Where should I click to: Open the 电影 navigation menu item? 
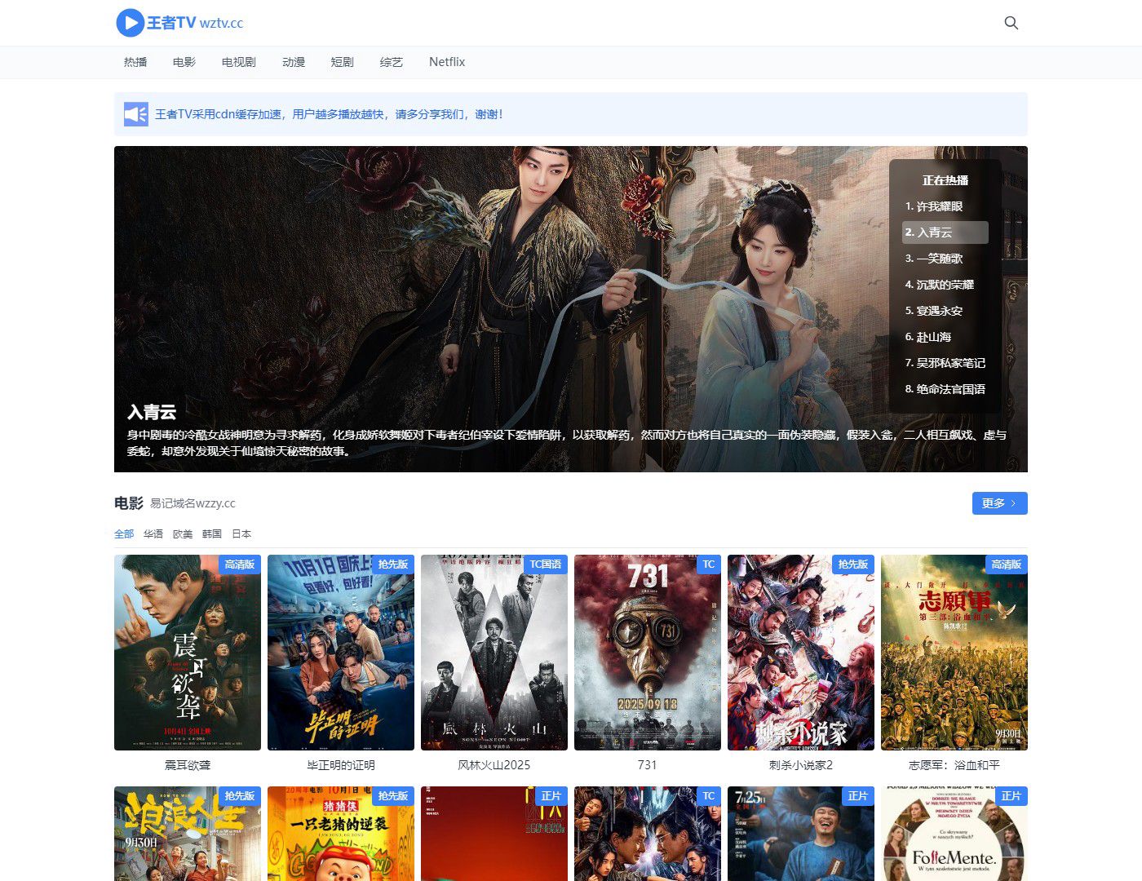point(184,62)
